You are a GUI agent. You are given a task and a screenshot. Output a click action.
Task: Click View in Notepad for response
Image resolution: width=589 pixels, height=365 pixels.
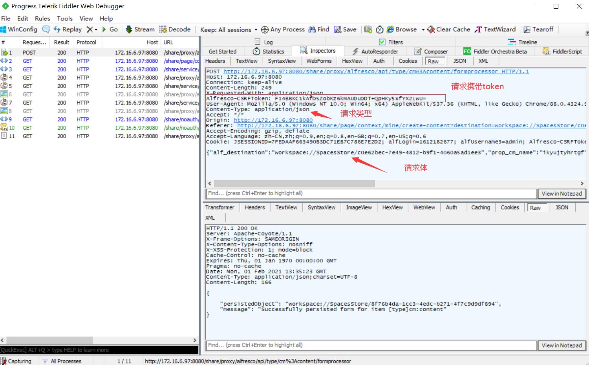pos(562,345)
